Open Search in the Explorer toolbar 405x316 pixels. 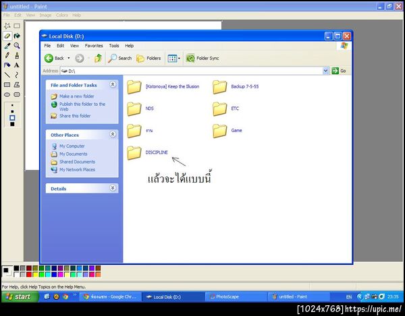point(120,58)
